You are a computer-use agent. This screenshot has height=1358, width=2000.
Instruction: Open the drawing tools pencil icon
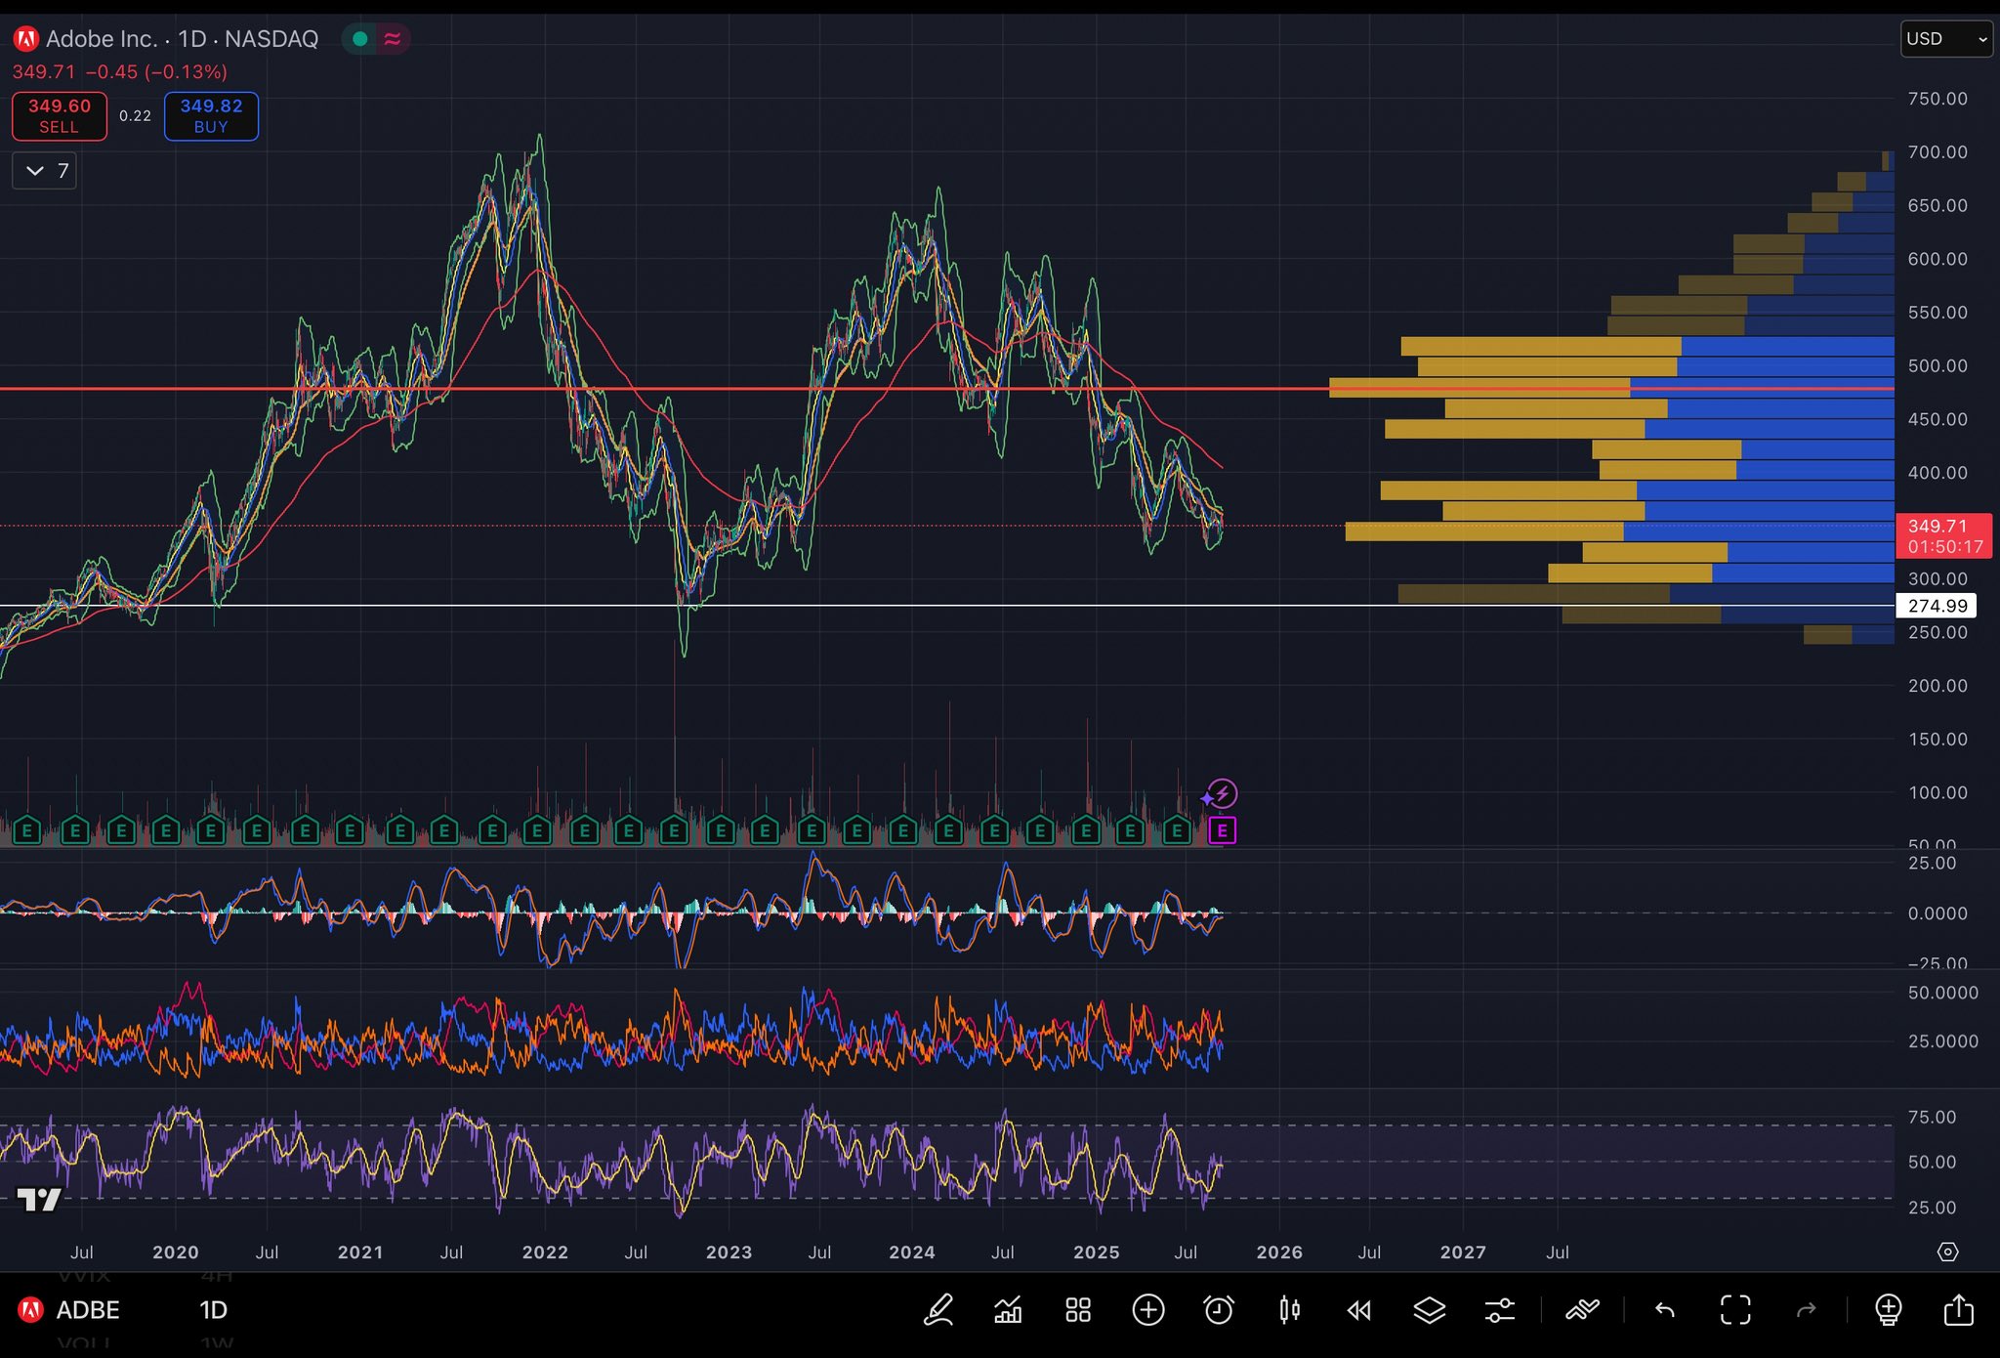click(x=938, y=1310)
